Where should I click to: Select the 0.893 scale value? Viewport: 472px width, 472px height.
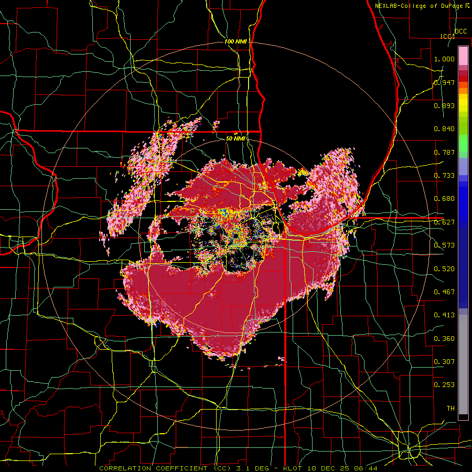coord(444,105)
